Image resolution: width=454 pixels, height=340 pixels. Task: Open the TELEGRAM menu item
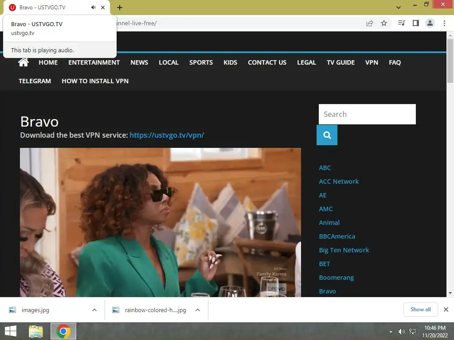(x=35, y=81)
